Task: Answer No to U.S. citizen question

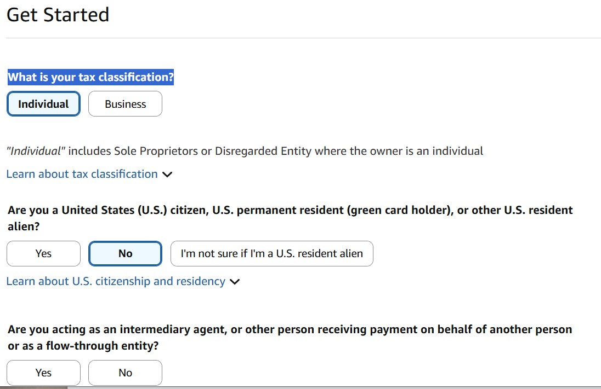Action: tap(125, 253)
